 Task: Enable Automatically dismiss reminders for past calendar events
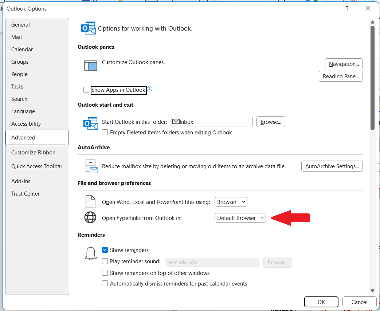(105, 283)
